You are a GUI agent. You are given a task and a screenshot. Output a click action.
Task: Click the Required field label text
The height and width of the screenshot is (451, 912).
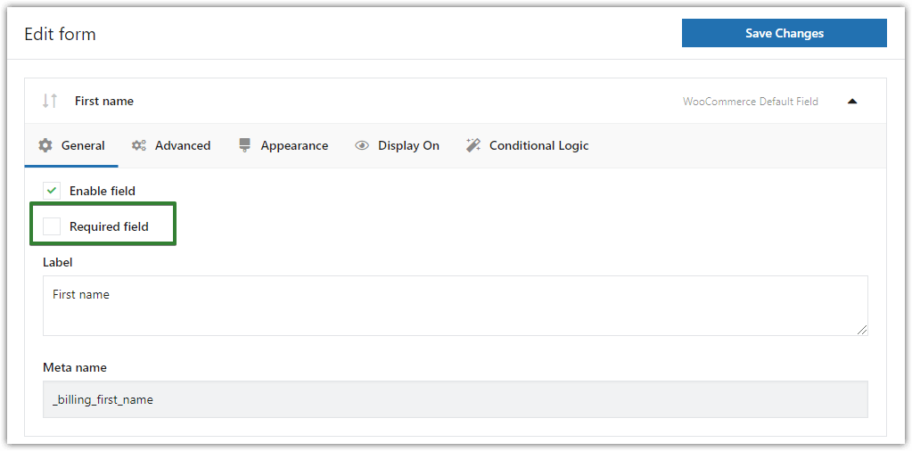click(x=109, y=226)
